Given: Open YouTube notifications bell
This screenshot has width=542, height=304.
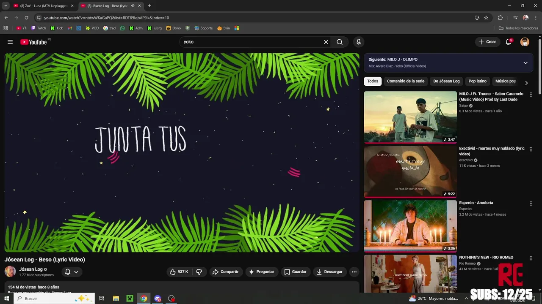Looking at the screenshot, I should tap(509, 42).
